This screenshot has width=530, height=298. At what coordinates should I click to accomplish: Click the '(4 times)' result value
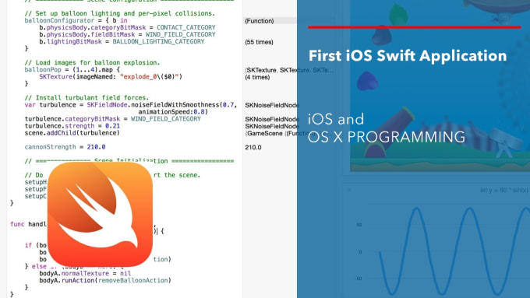257,77
